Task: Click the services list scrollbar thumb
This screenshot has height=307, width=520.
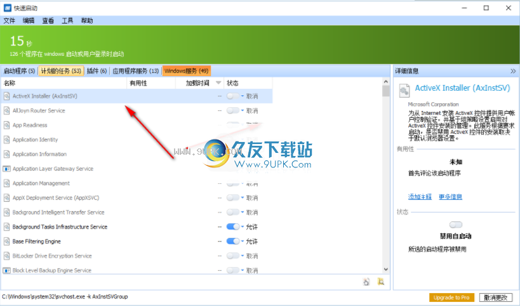Action: coord(385,91)
